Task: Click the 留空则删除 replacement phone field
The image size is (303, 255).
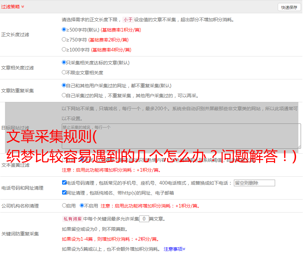Action: [x=254, y=183]
